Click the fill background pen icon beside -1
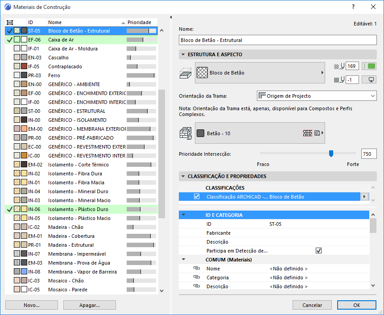Screen dimensions: 384x315 coord(339,79)
